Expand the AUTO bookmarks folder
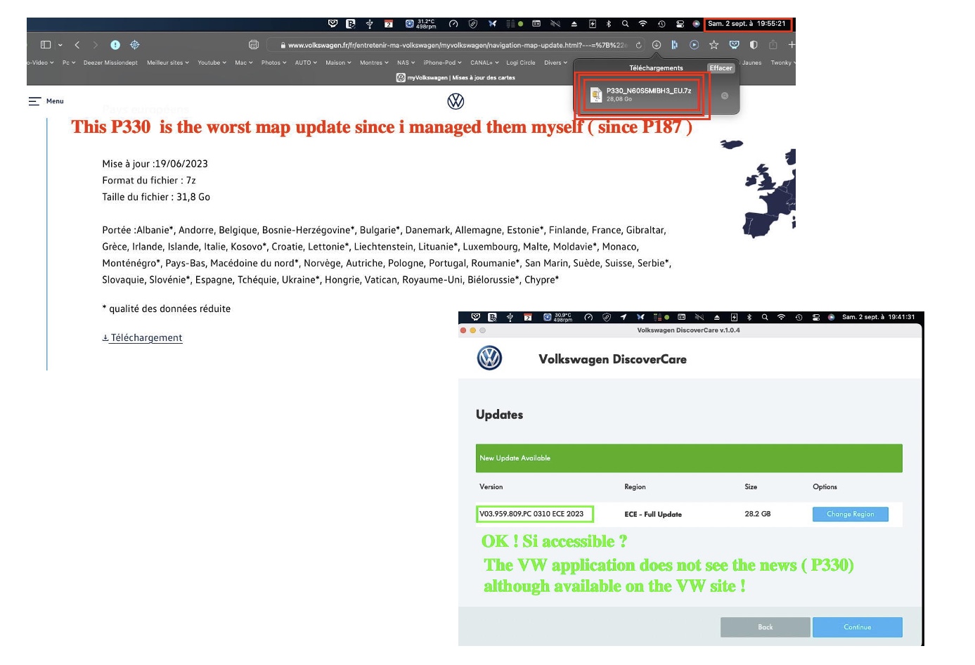The height and width of the screenshot is (665, 975). point(306,63)
